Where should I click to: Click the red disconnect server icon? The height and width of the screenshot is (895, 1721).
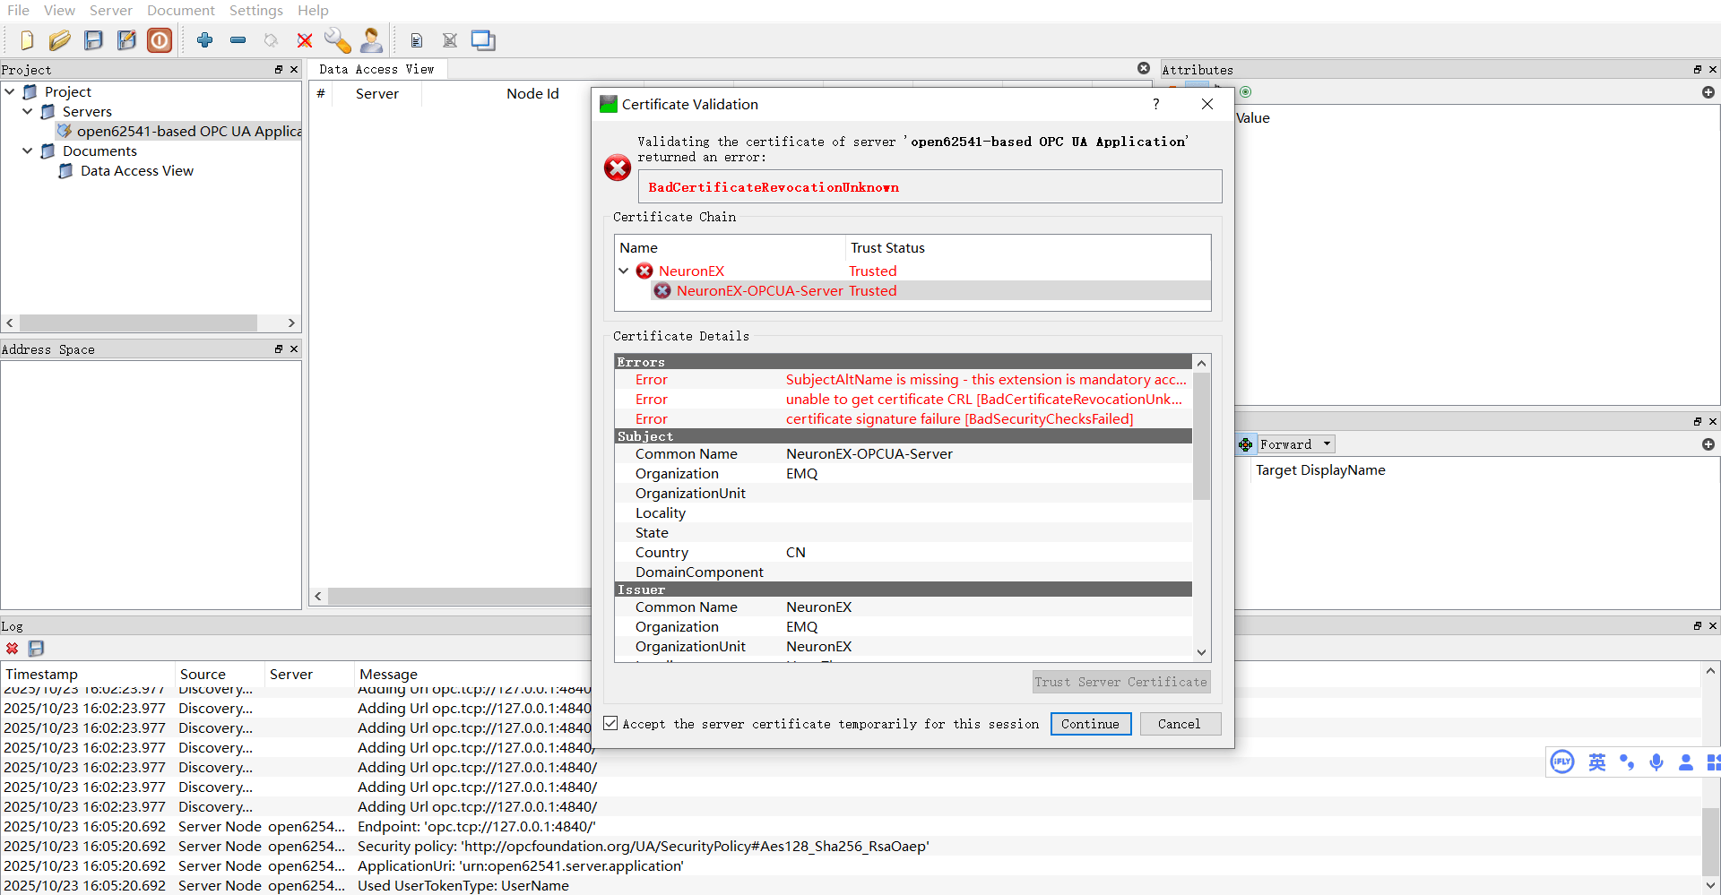305,40
